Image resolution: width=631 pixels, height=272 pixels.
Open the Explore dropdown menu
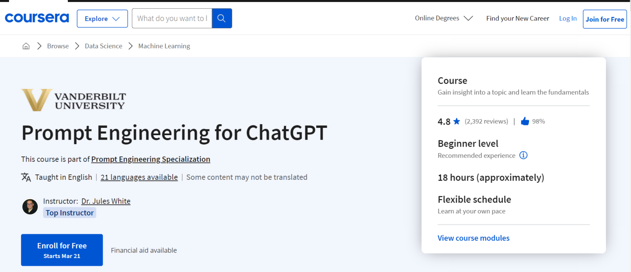coord(102,19)
